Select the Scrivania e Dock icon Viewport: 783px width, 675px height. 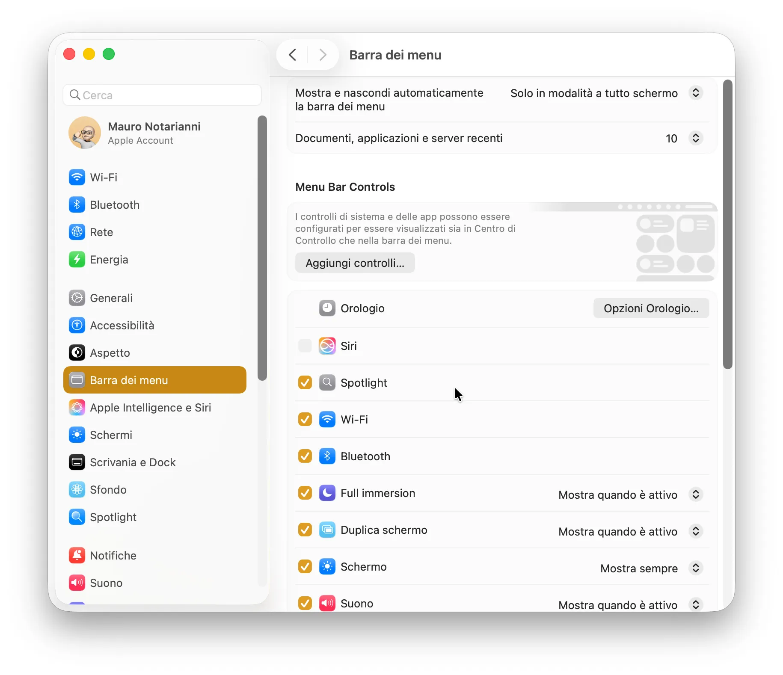coord(77,462)
